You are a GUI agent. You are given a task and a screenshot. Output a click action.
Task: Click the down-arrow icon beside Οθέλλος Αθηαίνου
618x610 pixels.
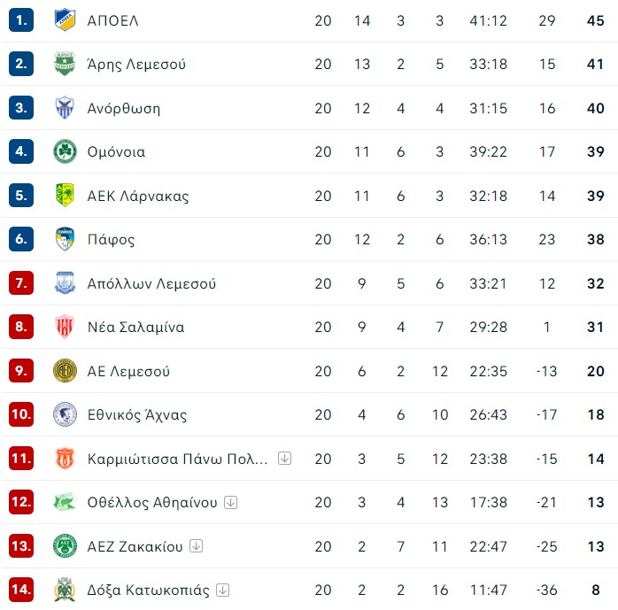pos(230,502)
